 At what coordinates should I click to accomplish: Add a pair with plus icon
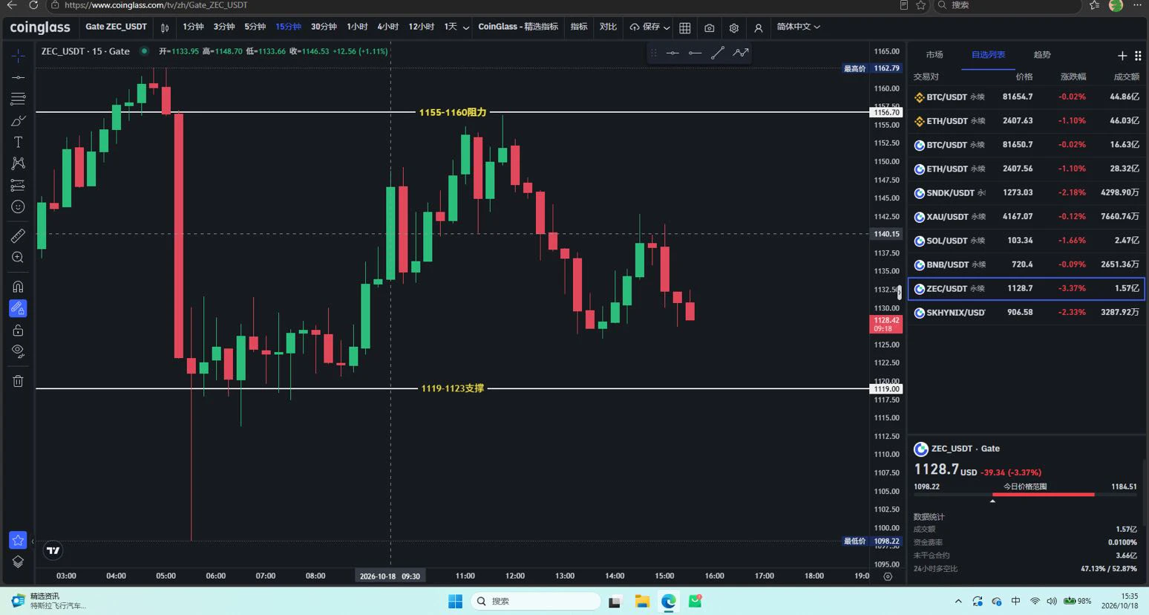pyautogui.click(x=1122, y=56)
